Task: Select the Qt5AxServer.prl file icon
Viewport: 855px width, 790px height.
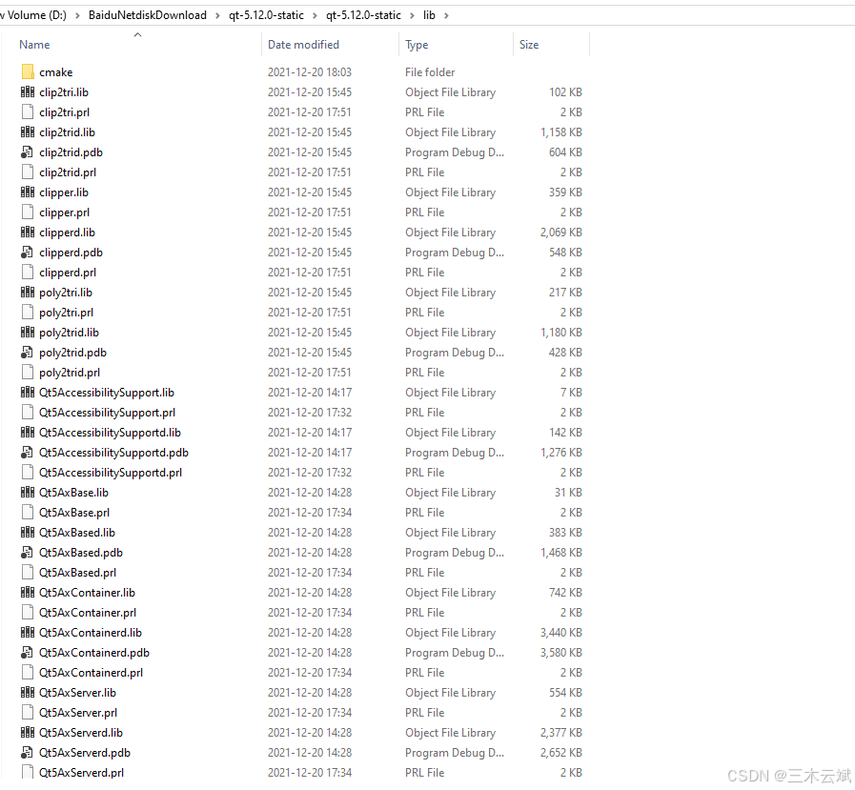Action: (28, 713)
